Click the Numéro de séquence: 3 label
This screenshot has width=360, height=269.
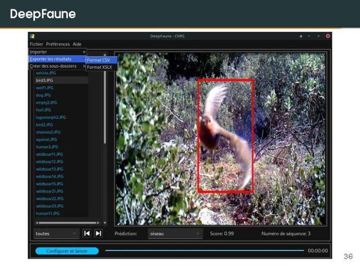[x=286, y=234]
